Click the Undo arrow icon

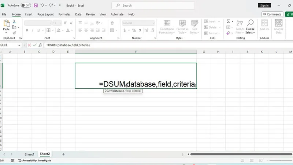click(x=42, y=5)
